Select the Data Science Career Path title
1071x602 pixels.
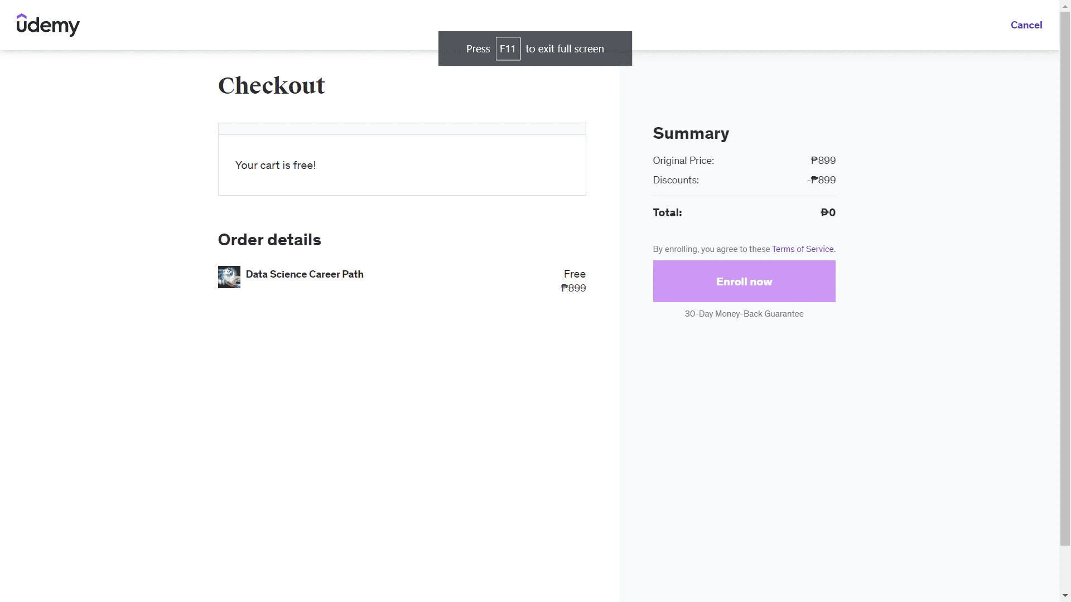305,274
